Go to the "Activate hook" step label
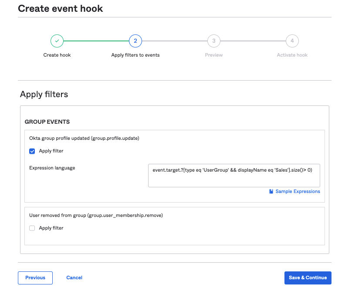 (x=292, y=55)
